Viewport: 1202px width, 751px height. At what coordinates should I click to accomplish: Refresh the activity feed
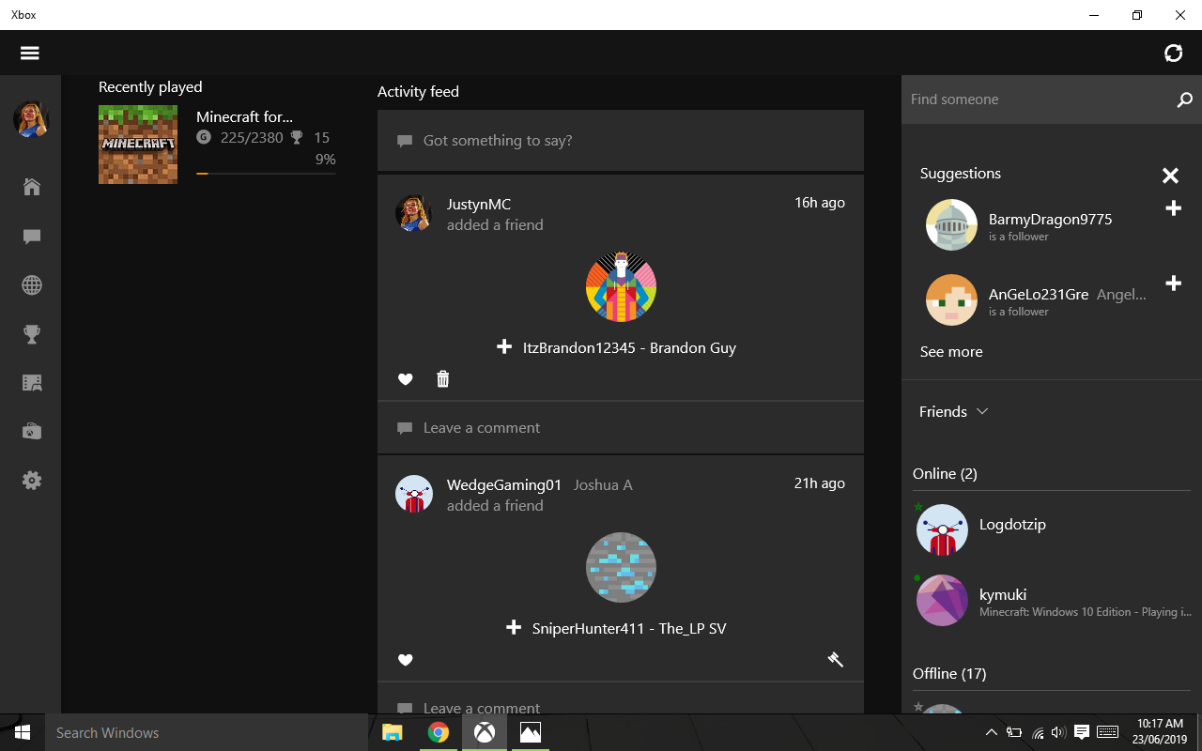tap(1173, 54)
